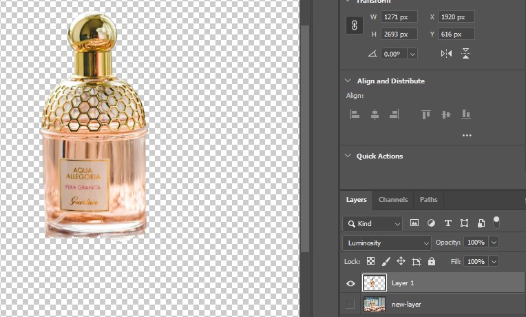Filter for smart objects
Image resolution: width=526 pixels, height=317 pixels.
click(x=481, y=223)
